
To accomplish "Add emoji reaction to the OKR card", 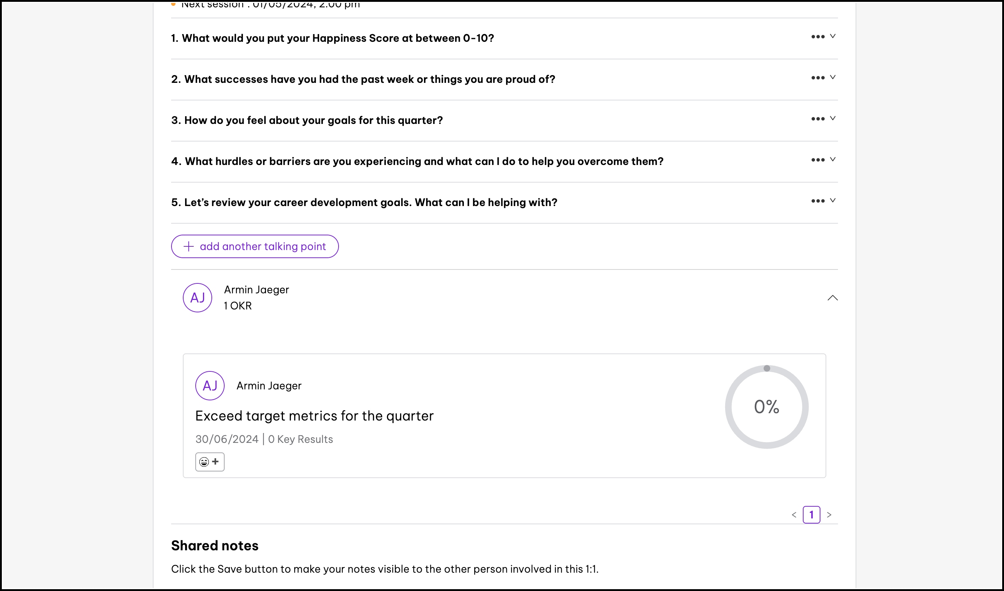I will click(210, 462).
